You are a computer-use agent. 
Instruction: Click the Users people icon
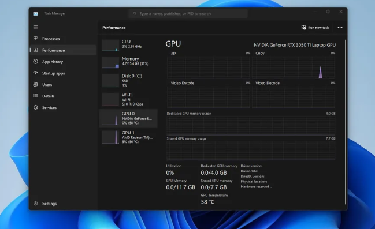35,84
